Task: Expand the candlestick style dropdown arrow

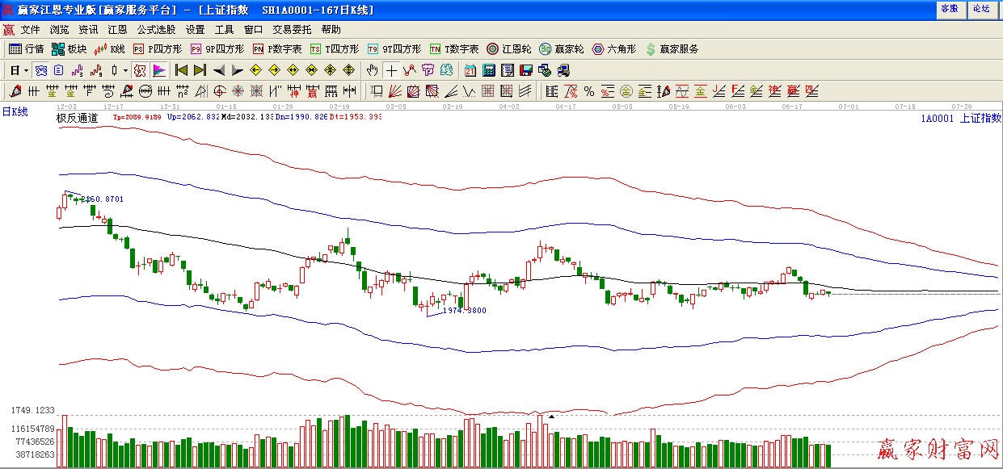Action: click(126, 70)
